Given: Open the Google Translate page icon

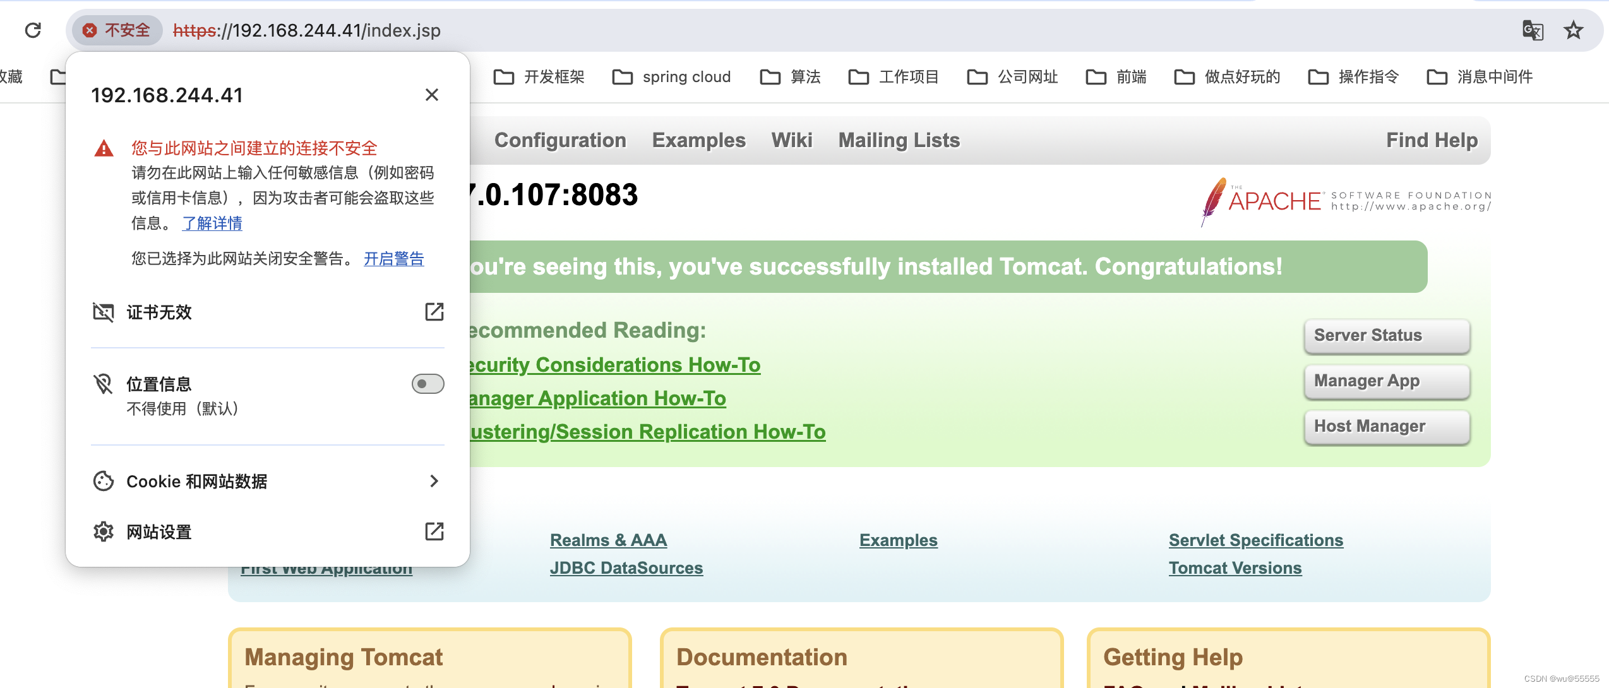Looking at the screenshot, I should click(x=1533, y=30).
